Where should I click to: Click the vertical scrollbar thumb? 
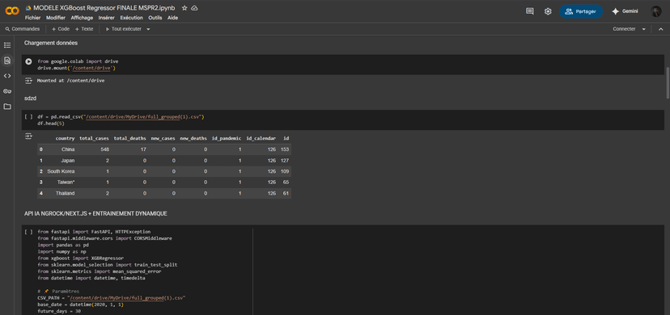tap(668, 82)
